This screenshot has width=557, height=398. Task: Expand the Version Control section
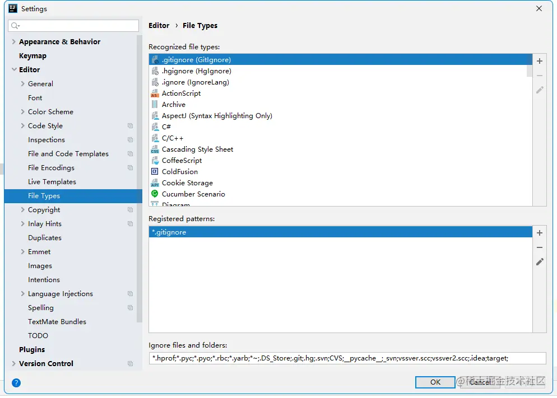[x=14, y=364]
